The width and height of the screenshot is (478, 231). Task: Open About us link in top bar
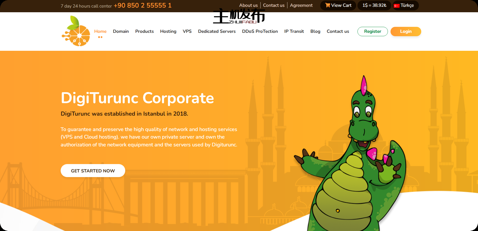[x=248, y=5]
